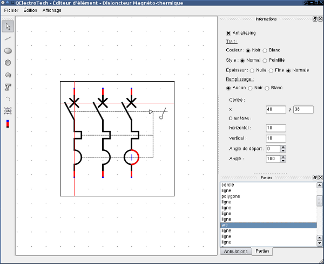Set thickness to Fine
The height and width of the screenshot is (264, 324).
click(x=271, y=71)
